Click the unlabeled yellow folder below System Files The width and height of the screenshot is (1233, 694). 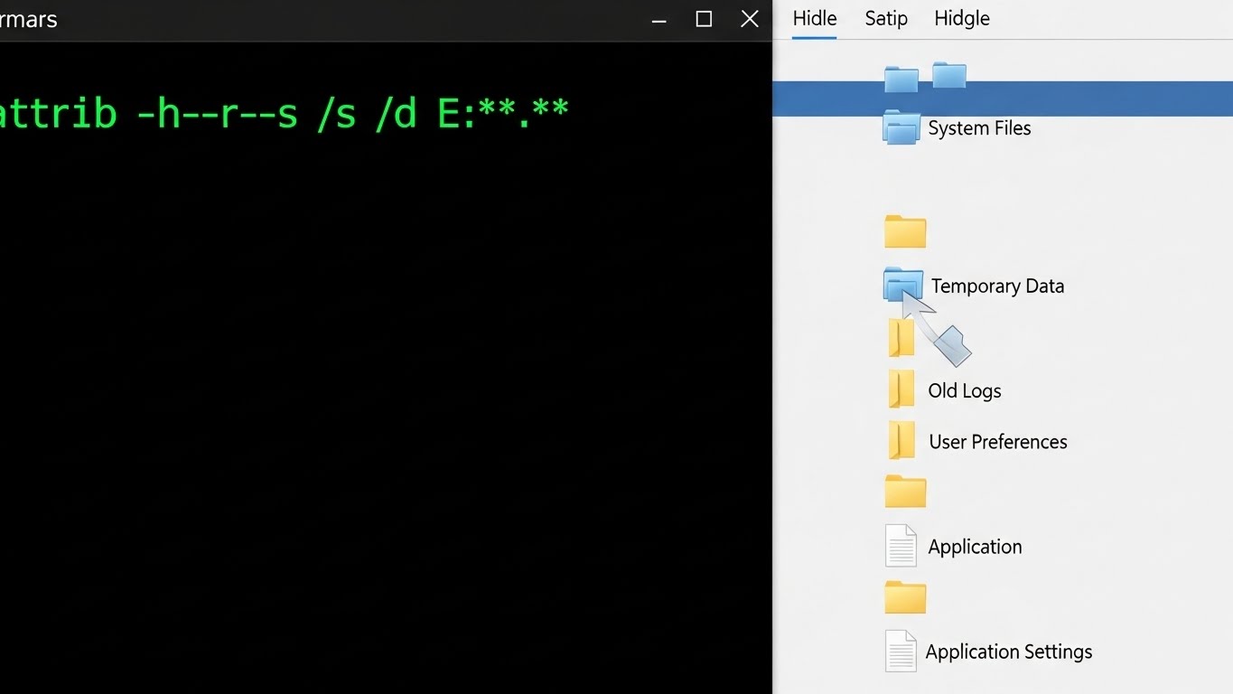pyautogui.click(x=905, y=232)
